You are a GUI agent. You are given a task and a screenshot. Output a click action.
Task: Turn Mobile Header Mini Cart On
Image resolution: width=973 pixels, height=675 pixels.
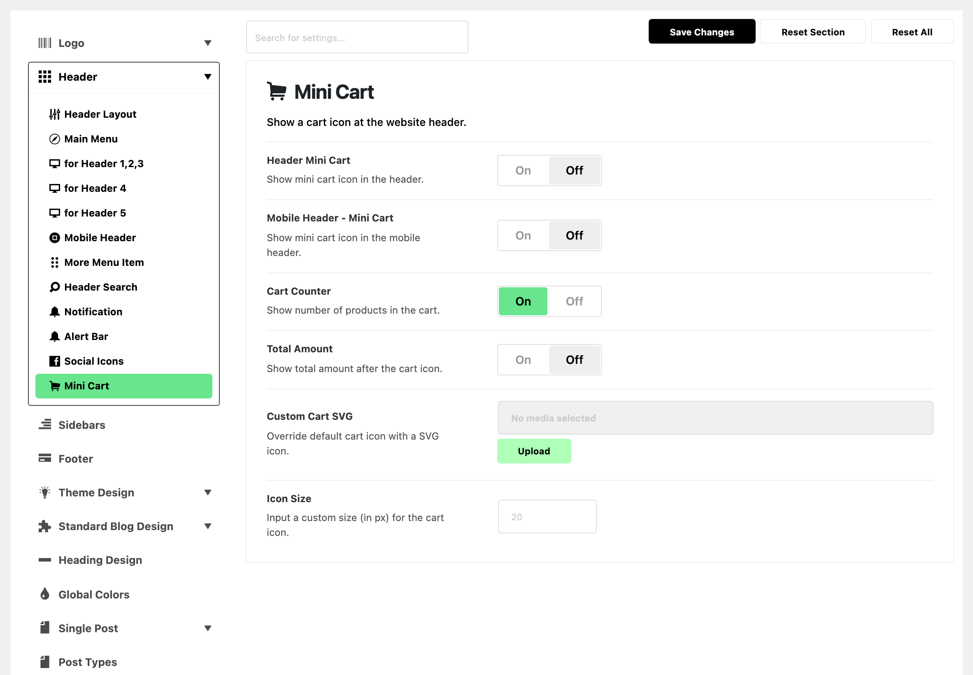(523, 235)
